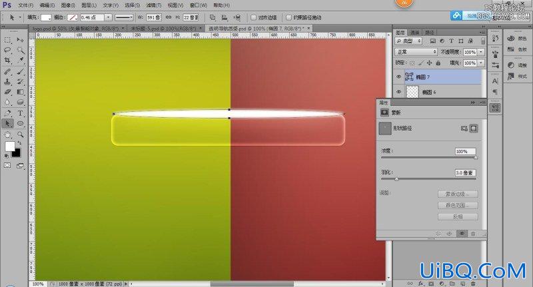This screenshot has width=533, height=287.
Task: Select the pixel mask button in Properties
Action: (464, 129)
